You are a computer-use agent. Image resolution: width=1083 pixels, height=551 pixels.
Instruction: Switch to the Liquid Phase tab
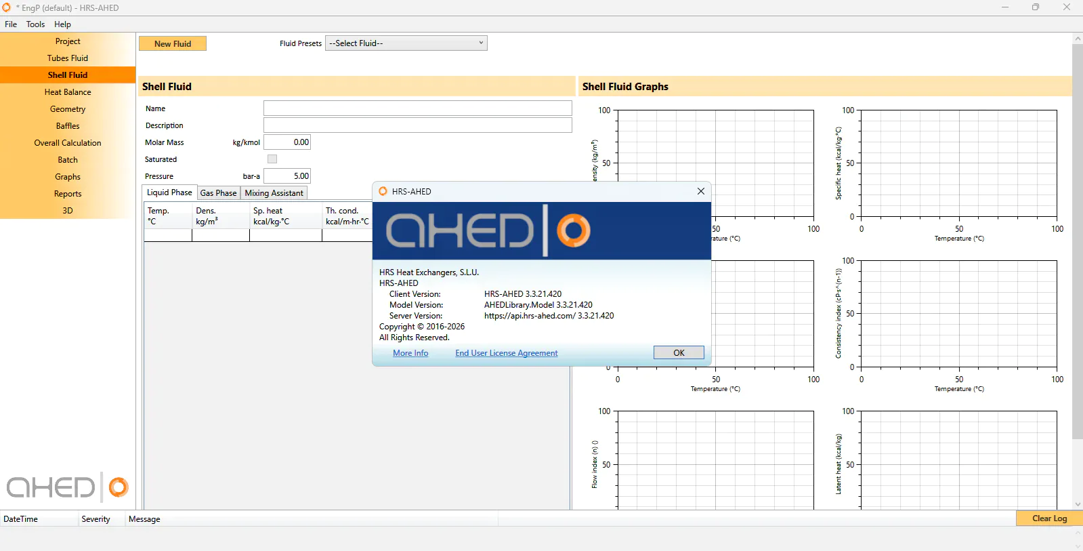(x=169, y=192)
